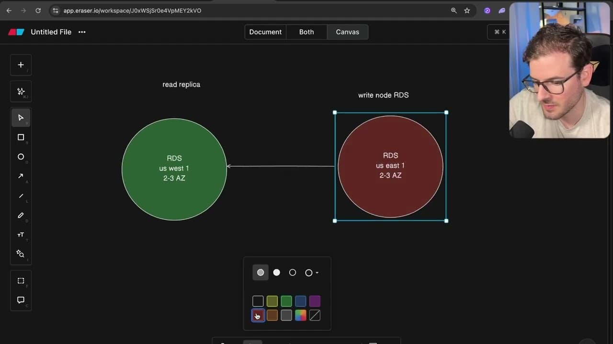613x344 pixels.
Task: Switch to the Document tab
Action: click(x=265, y=32)
